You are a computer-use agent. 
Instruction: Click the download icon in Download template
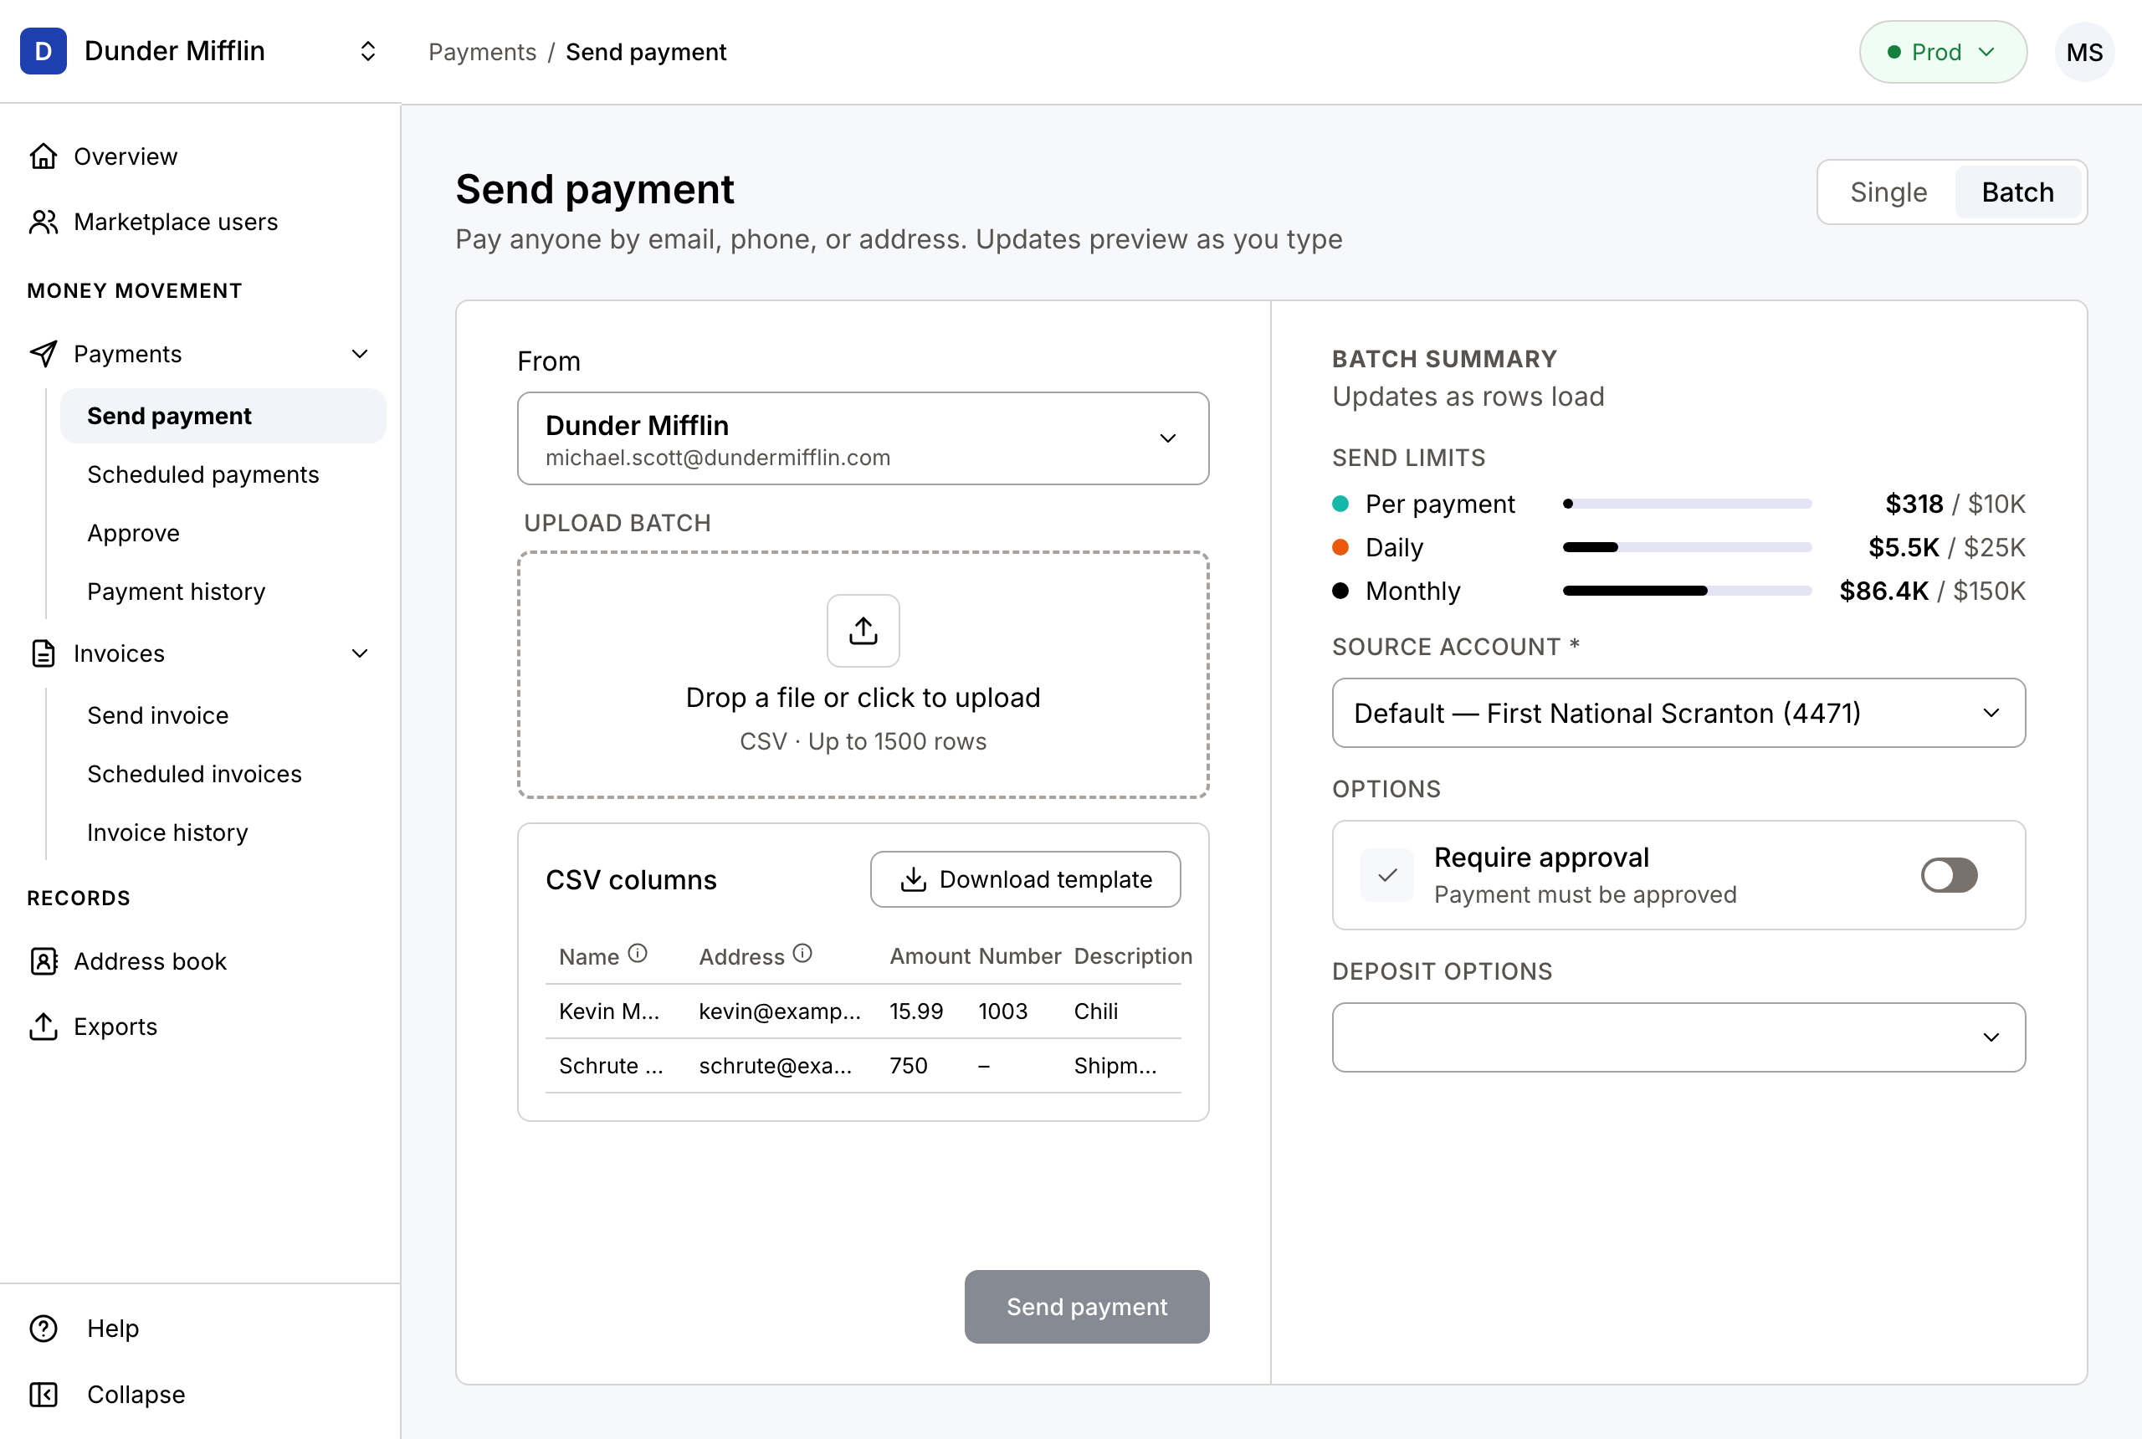coord(912,879)
